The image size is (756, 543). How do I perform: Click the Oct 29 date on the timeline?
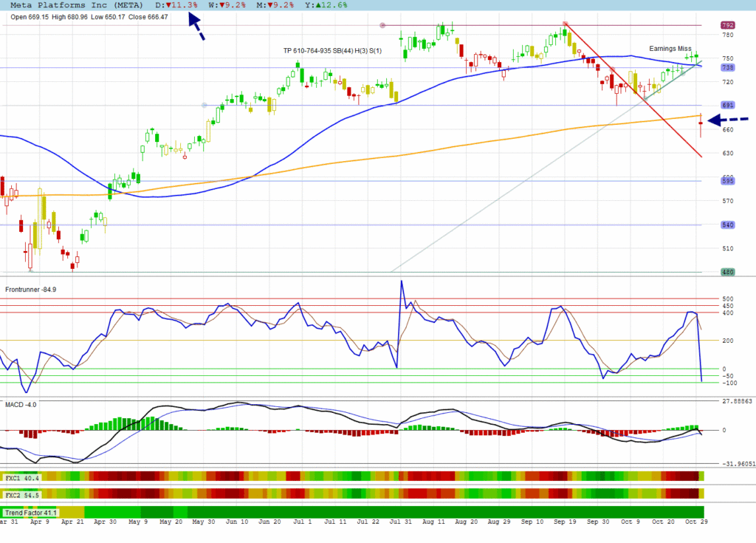(693, 523)
